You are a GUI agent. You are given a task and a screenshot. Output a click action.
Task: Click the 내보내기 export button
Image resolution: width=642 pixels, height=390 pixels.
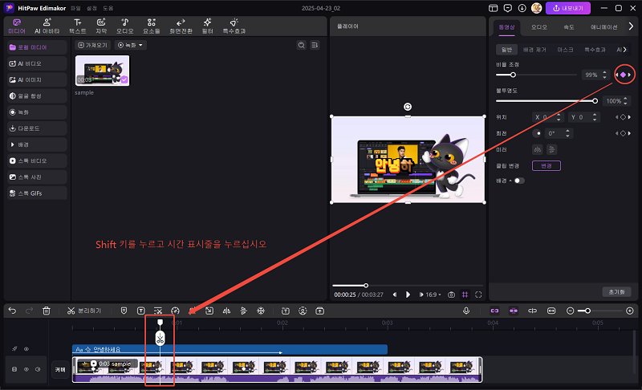point(568,8)
